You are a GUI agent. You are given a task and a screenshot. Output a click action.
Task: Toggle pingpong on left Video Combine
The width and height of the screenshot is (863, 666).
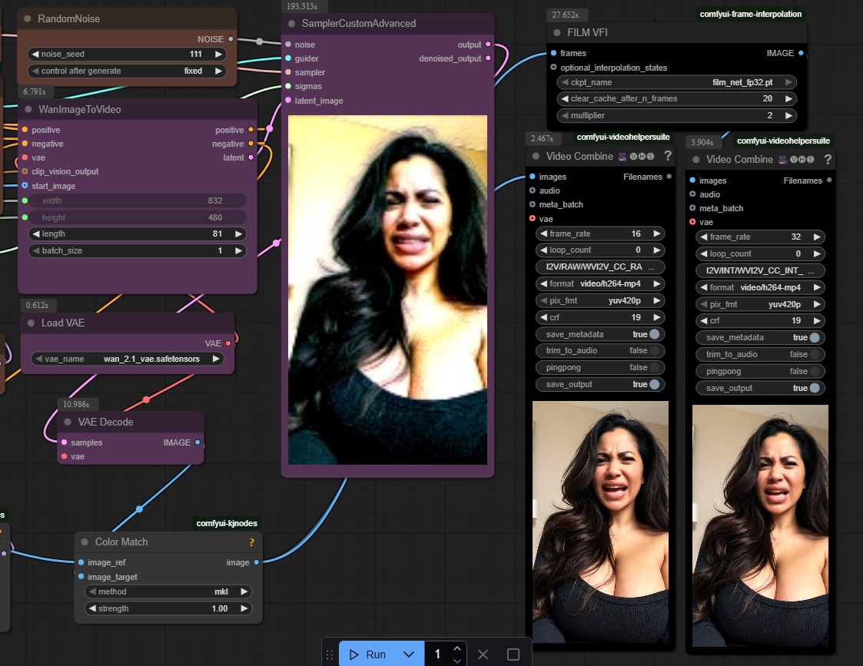[600, 367]
